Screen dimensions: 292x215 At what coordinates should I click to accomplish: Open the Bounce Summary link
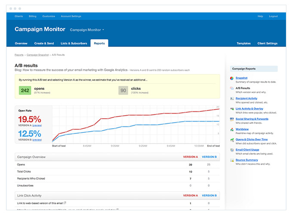[x=247, y=160]
